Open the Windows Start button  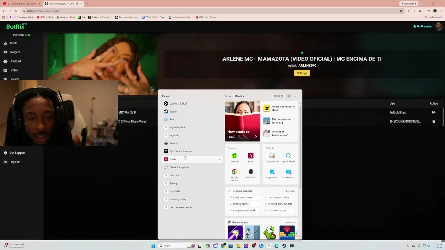click(x=153, y=246)
